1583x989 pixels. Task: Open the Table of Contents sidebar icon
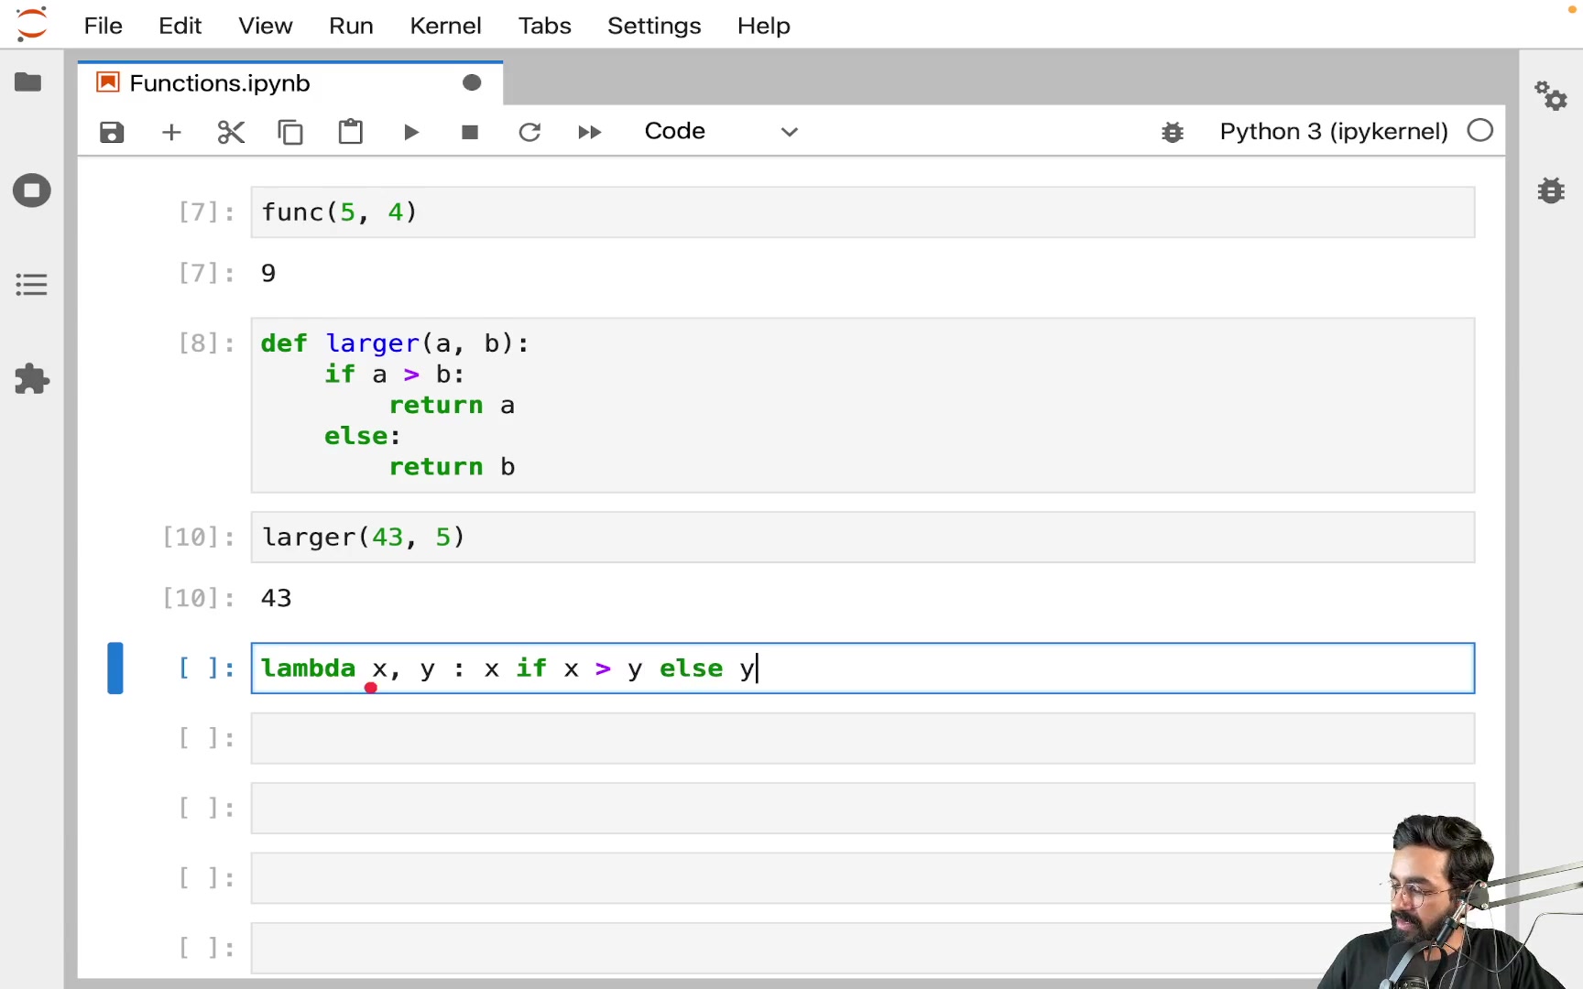(31, 285)
